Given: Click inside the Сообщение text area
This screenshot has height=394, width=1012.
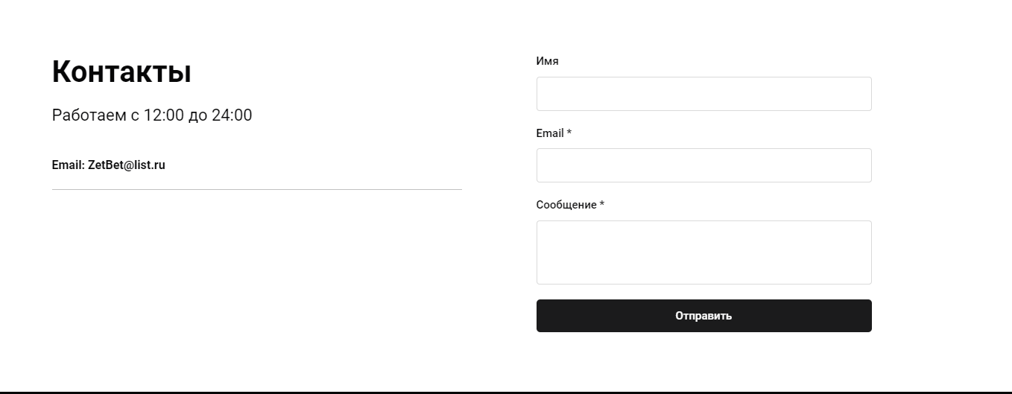Looking at the screenshot, I should tap(703, 252).
